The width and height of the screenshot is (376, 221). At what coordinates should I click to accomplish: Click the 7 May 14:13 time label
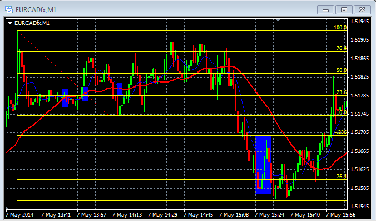pos(127,214)
